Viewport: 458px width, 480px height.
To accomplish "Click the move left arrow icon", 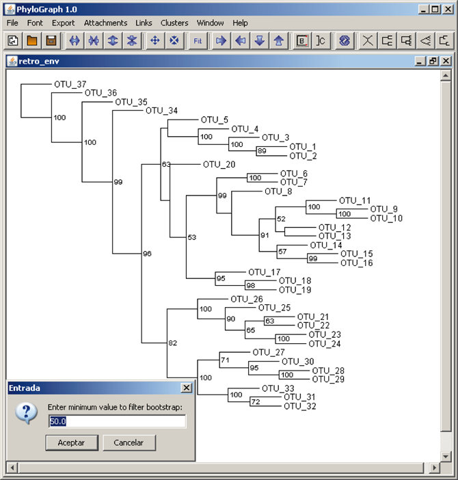I will coord(240,40).
